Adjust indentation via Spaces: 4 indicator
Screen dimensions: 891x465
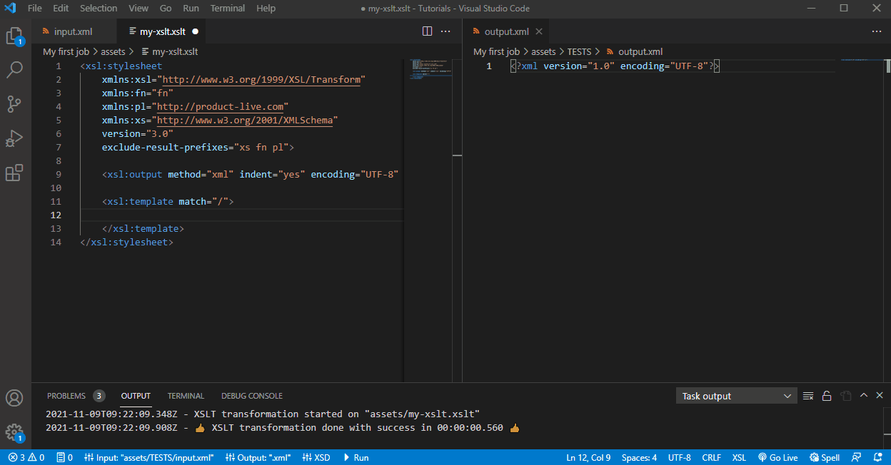tap(638, 457)
